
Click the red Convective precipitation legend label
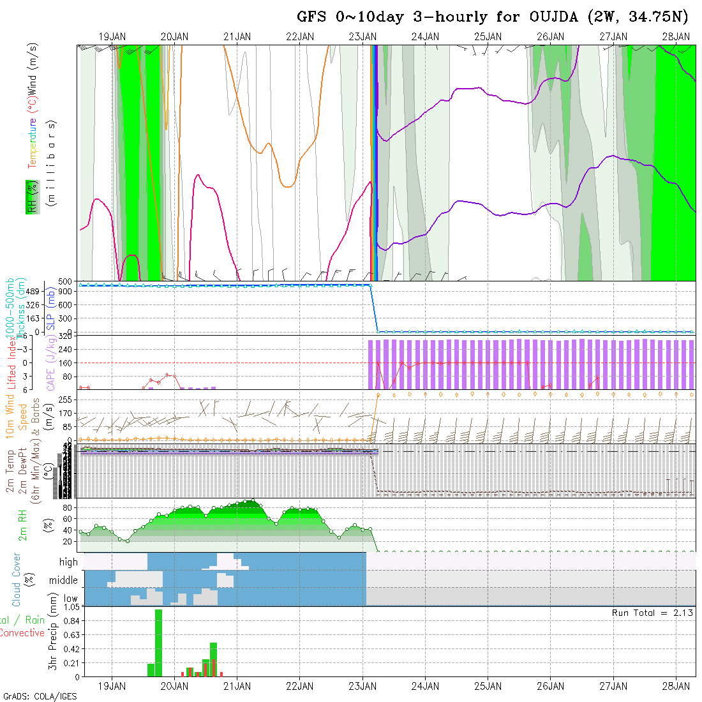pos(22,633)
